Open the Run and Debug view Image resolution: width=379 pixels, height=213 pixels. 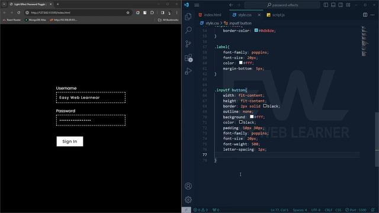pos(188,71)
